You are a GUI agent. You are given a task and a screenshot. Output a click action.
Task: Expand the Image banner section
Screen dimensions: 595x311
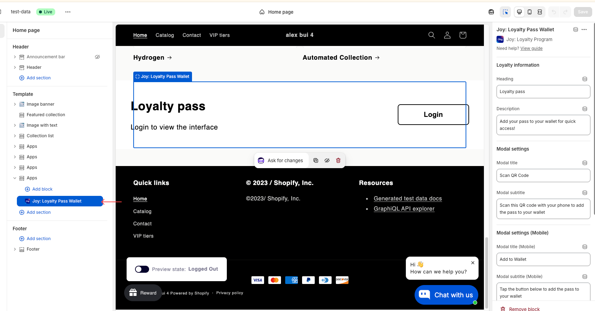15,104
